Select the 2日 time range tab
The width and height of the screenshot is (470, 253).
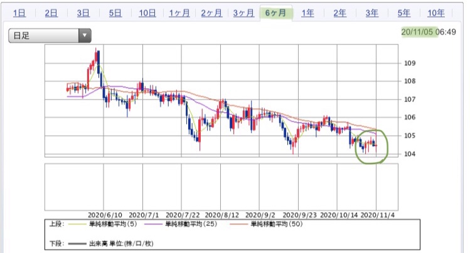[x=51, y=13]
